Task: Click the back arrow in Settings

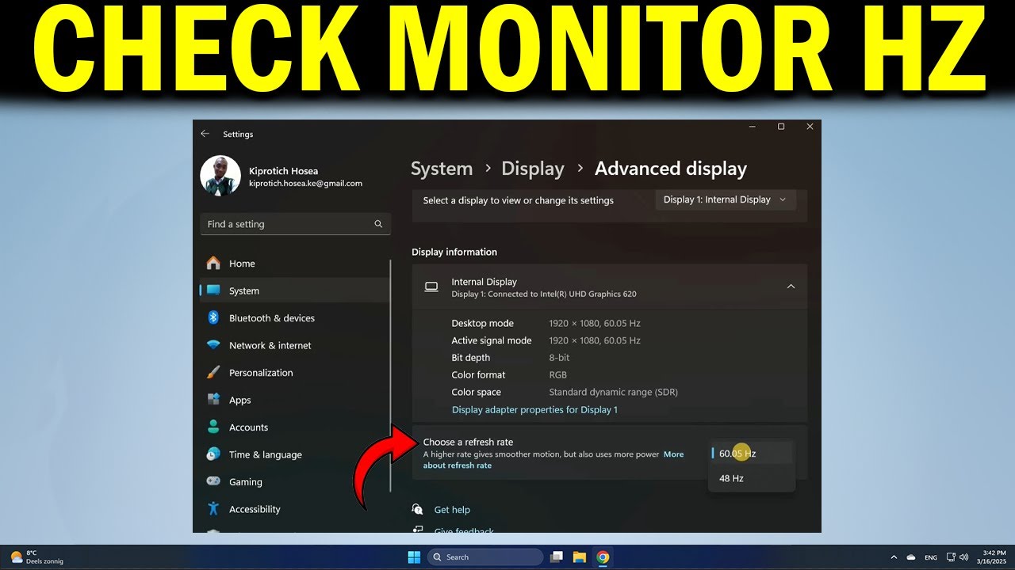Action: (205, 134)
